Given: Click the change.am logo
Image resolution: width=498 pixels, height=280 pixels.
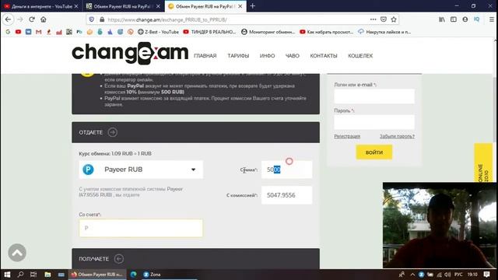Looking at the screenshot, I should pyautogui.click(x=130, y=53).
